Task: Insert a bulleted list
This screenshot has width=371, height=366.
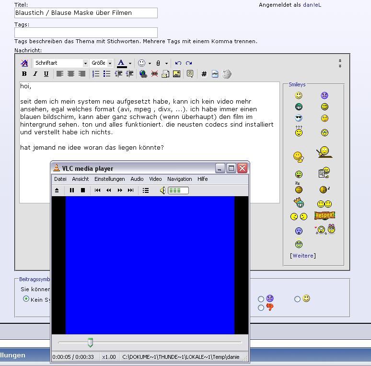Action: click(x=107, y=74)
